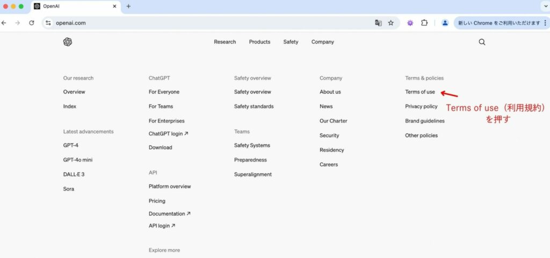Open Platform overview under API
Viewport: 550px width, 258px height.
tap(170, 187)
